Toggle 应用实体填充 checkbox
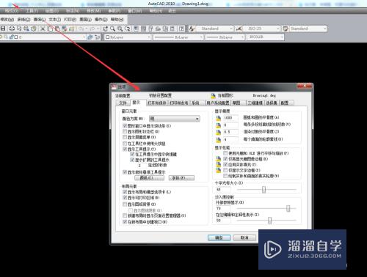The width and height of the screenshot is (367, 277). (x=225, y=164)
